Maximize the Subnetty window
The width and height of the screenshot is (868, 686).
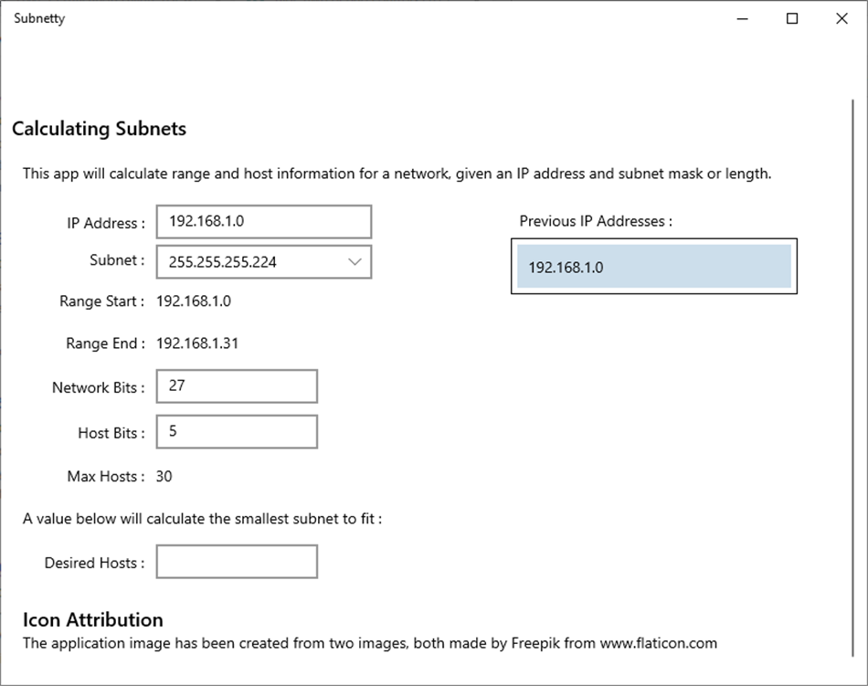tap(792, 19)
